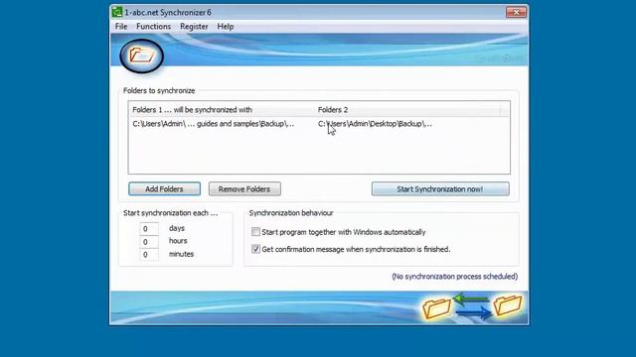Image resolution: width=636 pixels, height=357 pixels.
Task: Uncheck Get confirmation message when synchronization finished
Action: point(255,249)
